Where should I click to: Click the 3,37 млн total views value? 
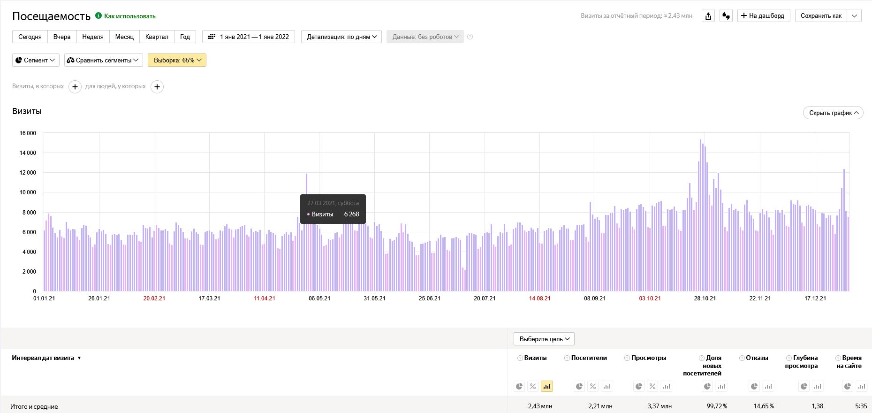(x=660, y=406)
